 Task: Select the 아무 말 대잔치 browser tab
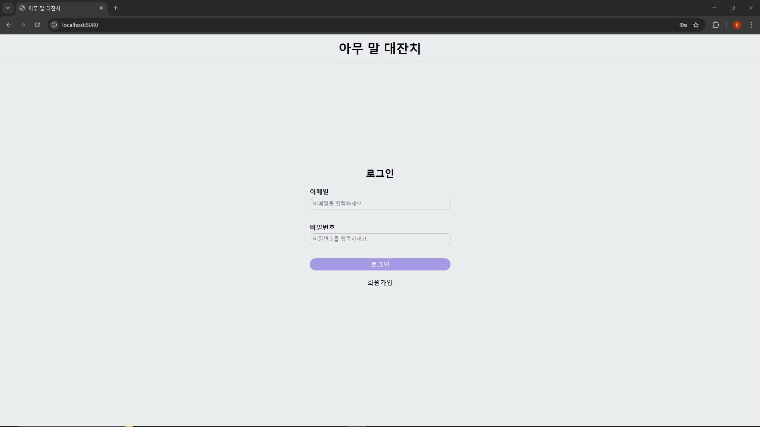pos(61,8)
